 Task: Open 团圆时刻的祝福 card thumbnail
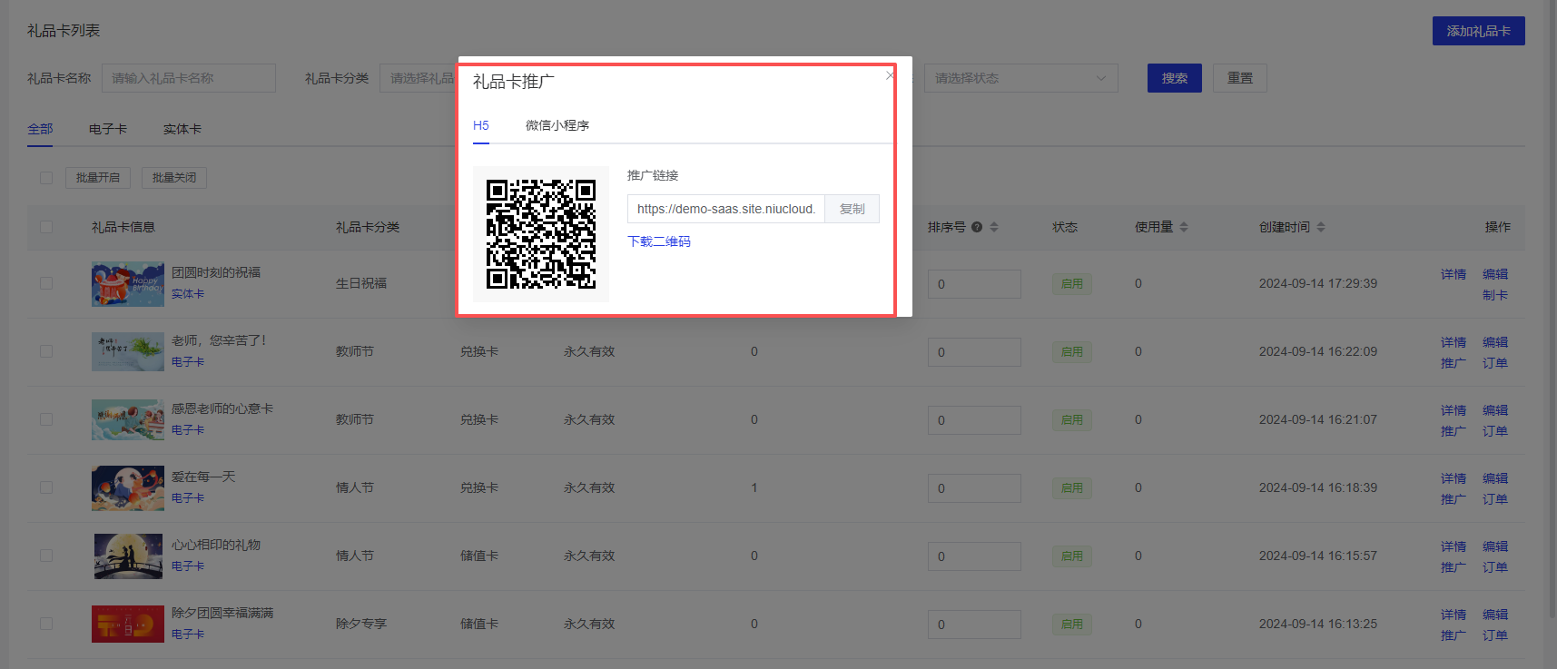pyautogui.click(x=127, y=284)
